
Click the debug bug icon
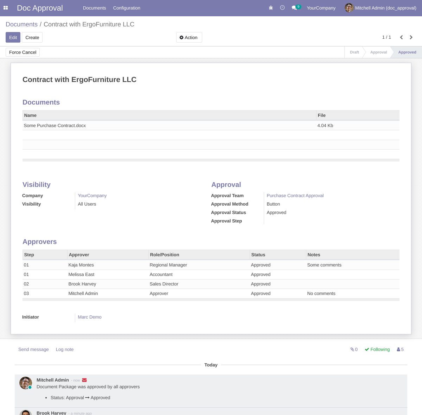point(271,8)
